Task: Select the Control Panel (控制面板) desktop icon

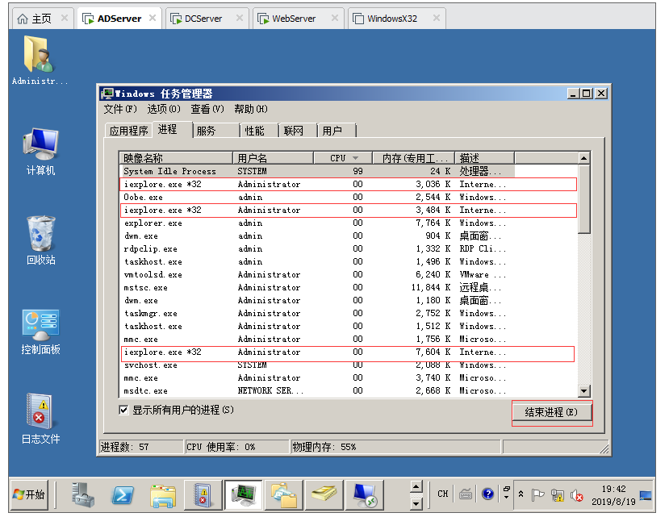Action: pos(40,327)
